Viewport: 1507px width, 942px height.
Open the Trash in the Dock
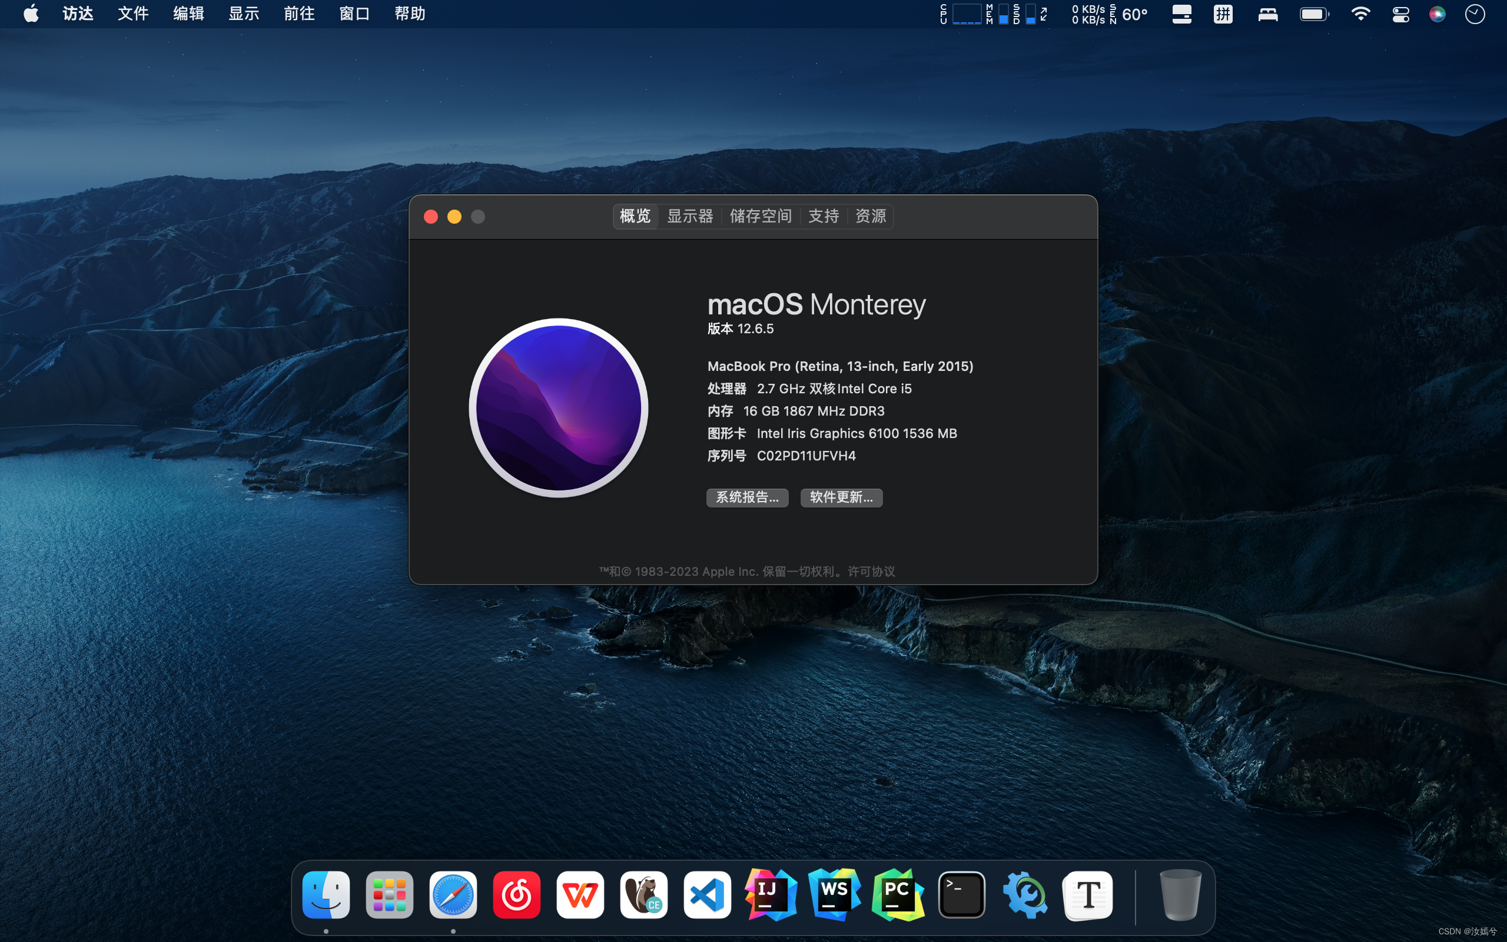[1180, 895]
